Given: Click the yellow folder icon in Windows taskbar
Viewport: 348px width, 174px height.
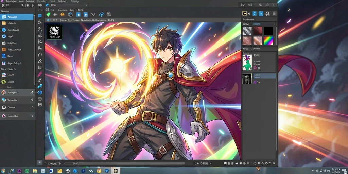Looking at the screenshot, I should 35,171.
